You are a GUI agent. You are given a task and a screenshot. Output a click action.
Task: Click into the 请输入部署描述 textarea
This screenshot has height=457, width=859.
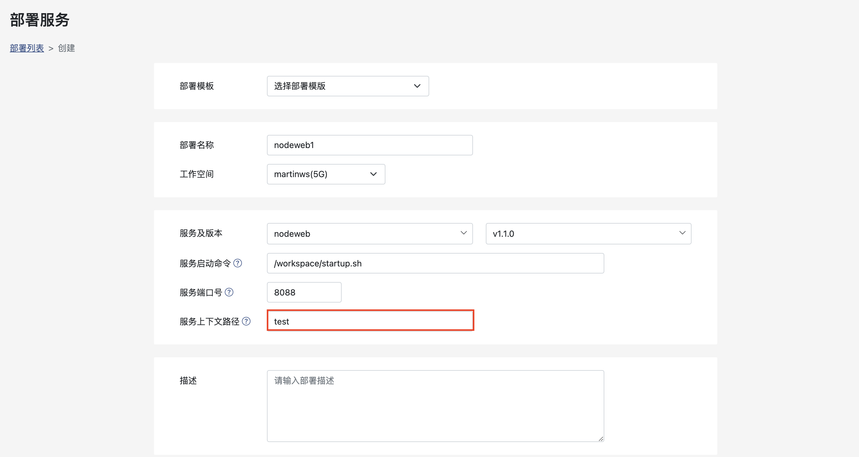pyautogui.click(x=435, y=406)
